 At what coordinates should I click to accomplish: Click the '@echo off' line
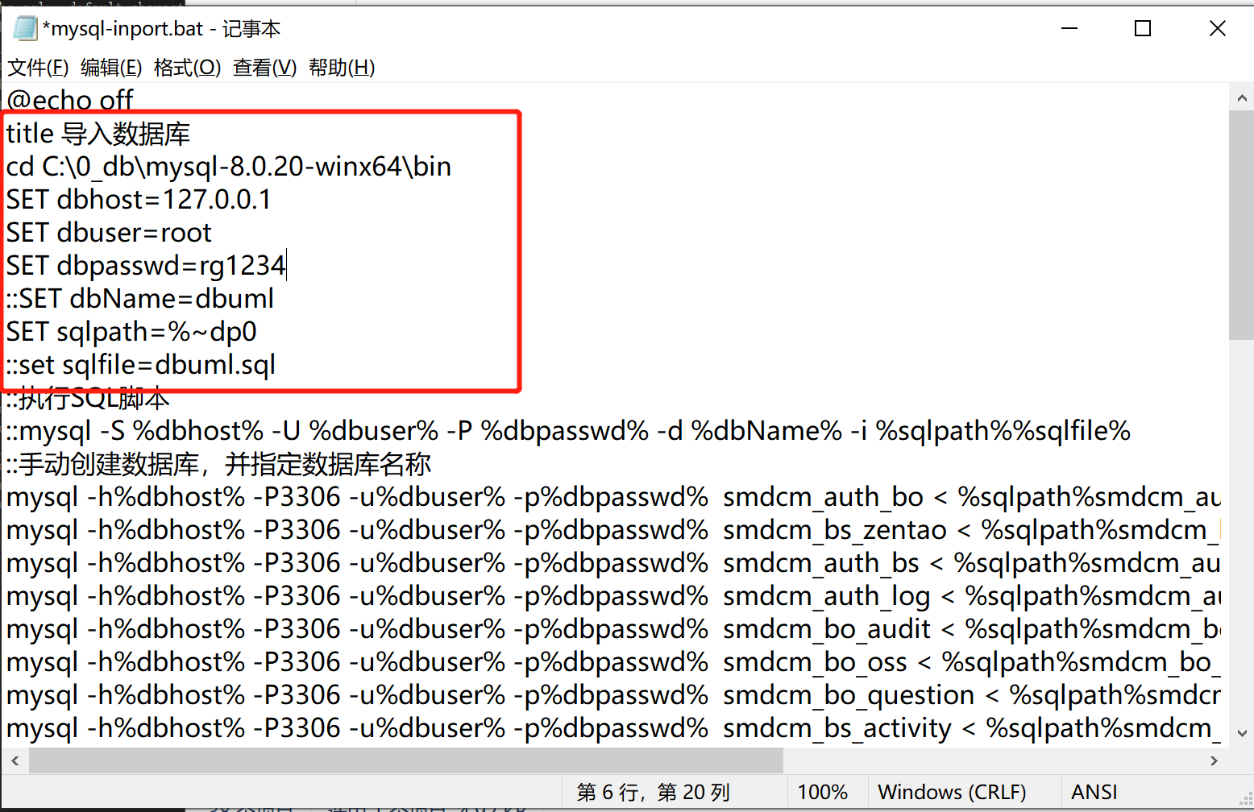[x=70, y=100]
